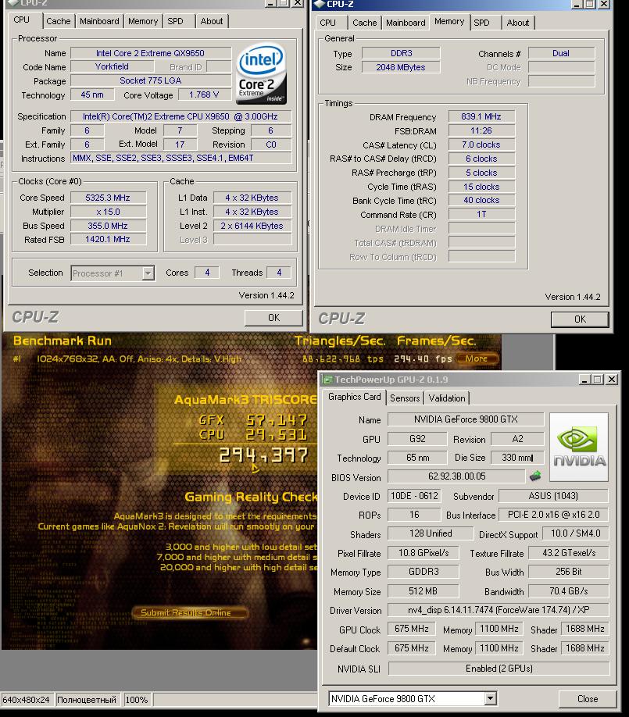
Task: Click More button in AquaMark3 results
Action: tap(476, 359)
